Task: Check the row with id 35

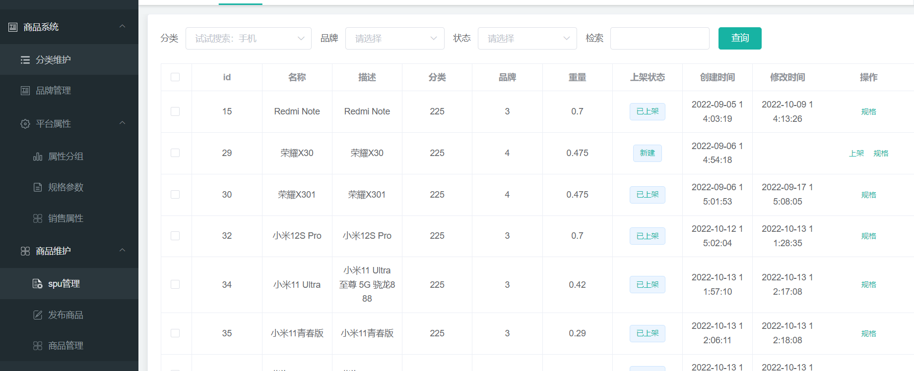Action: click(x=175, y=333)
